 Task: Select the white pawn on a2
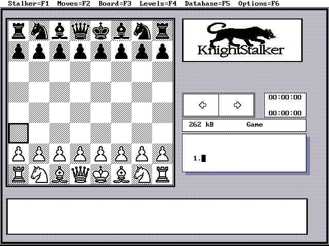(19, 154)
